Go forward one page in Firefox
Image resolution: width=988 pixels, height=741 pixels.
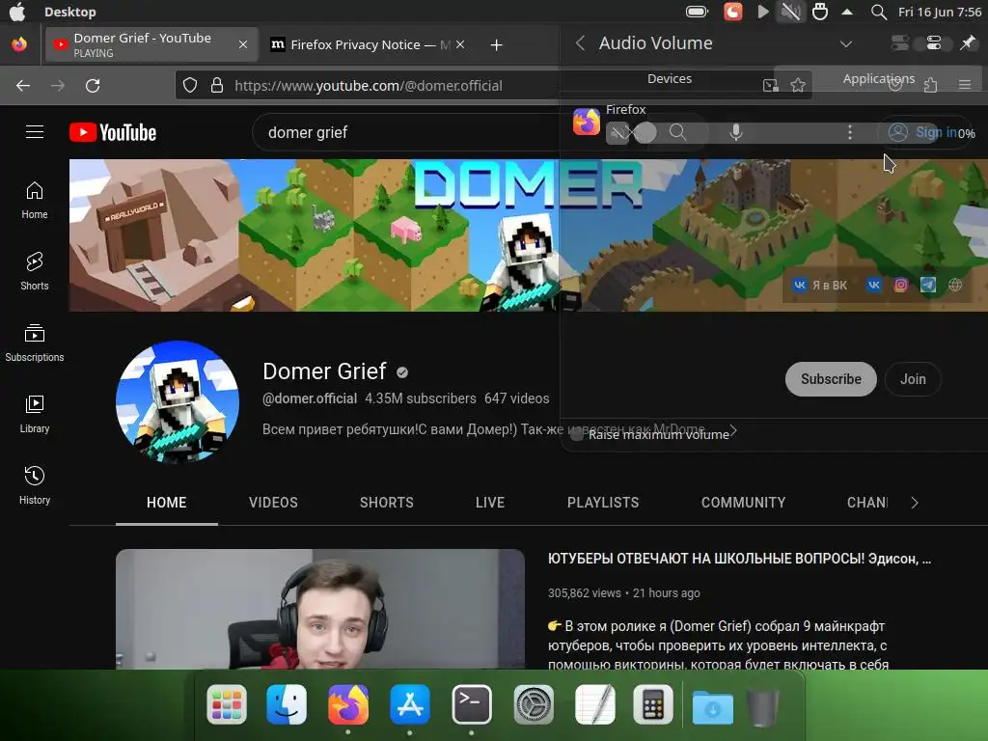point(58,85)
